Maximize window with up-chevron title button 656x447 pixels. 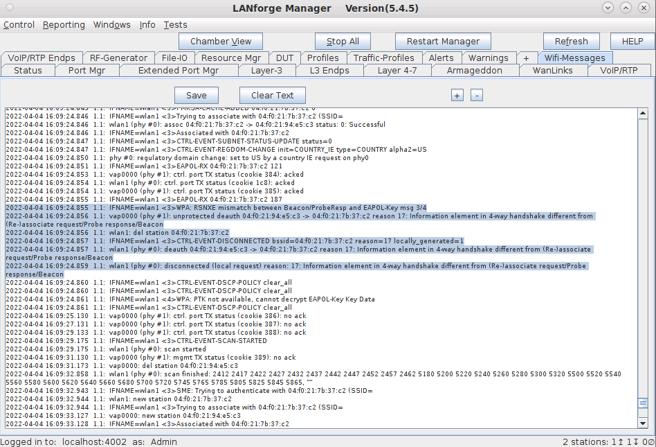pos(626,8)
